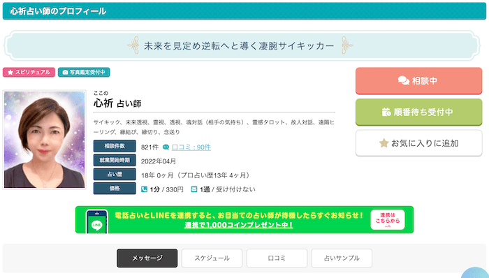489x278 pixels.
Task: Click the chat bubble icon beside 口コミ
Action: (x=166, y=147)
